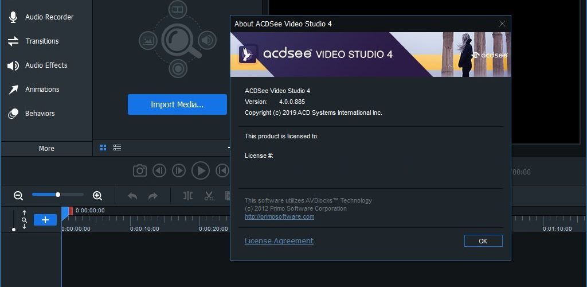Expand the More sidebar options
Screen dimensions: 587x287
click(46, 148)
